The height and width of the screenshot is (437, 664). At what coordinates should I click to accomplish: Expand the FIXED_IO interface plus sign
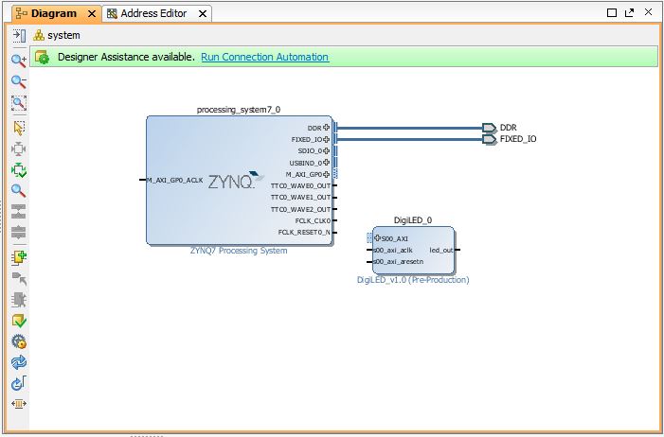coord(326,139)
